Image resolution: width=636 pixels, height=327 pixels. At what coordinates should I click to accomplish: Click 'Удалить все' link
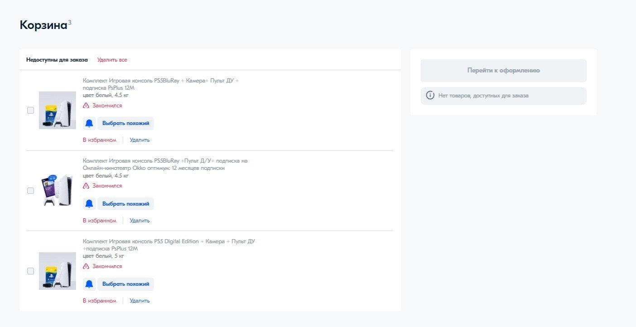(x=112, y=60)
